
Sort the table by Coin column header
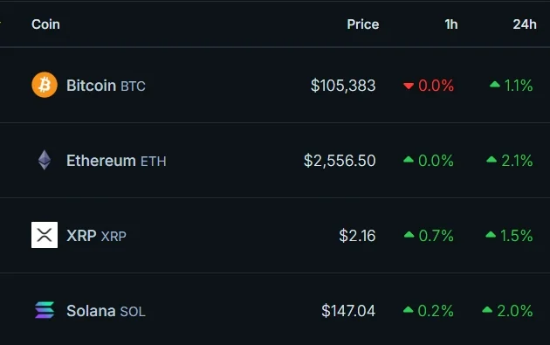tap(45, 24)
